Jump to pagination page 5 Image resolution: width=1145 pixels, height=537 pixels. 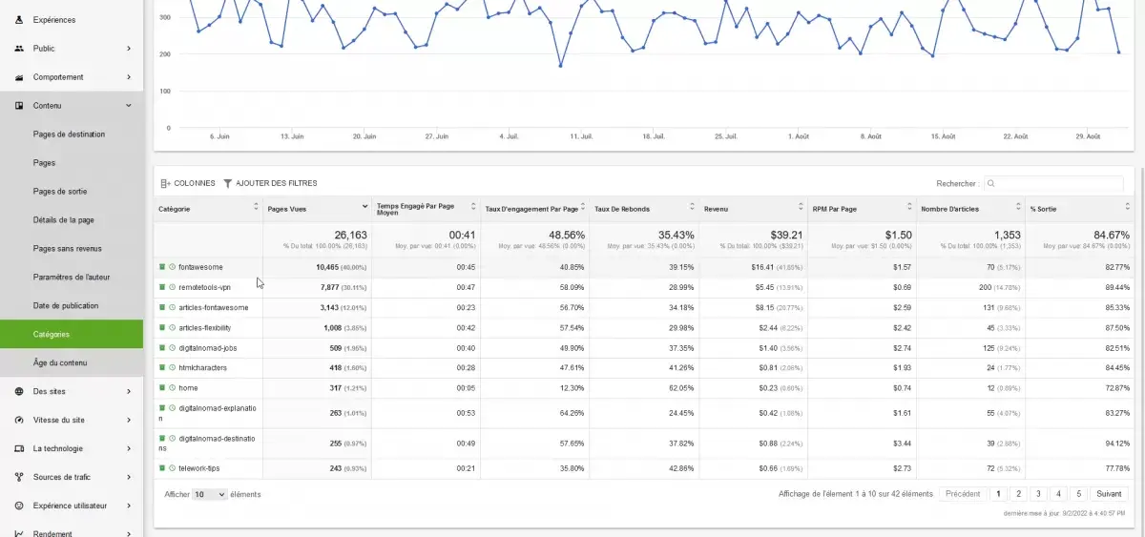coord(1078,494)
